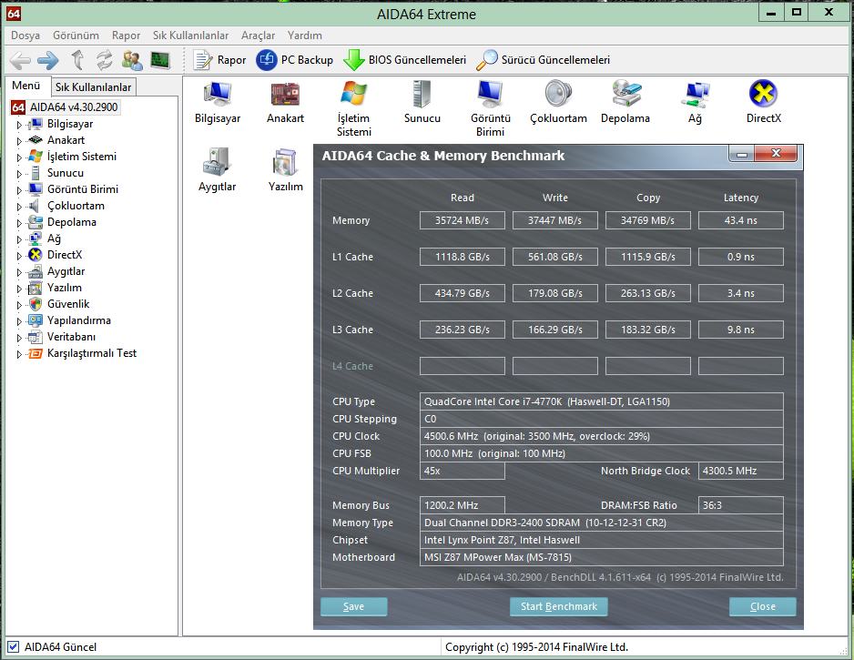Open the Araçlar menu
Image resolution: width=854 pixels, height=660 pixels.
tap(258, 36)
